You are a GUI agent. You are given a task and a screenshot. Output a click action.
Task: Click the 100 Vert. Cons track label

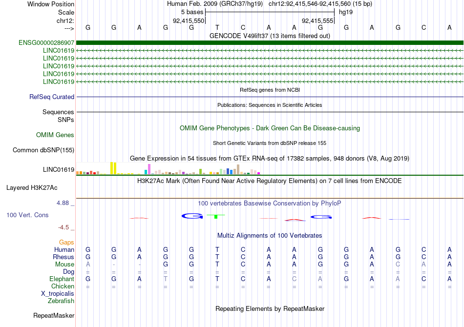[27, 215]
